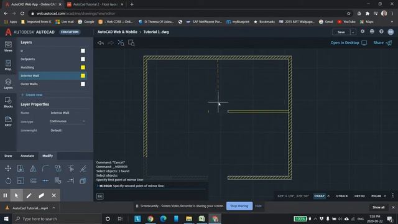Click the Outer Walls layer color swatch
398x224 pixels.
pos(83,84)
